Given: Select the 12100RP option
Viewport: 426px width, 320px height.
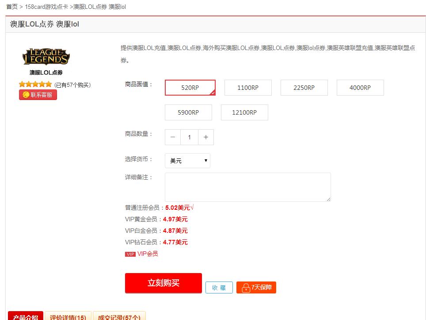Looking at the screenshot, I should tap(244, 112).
